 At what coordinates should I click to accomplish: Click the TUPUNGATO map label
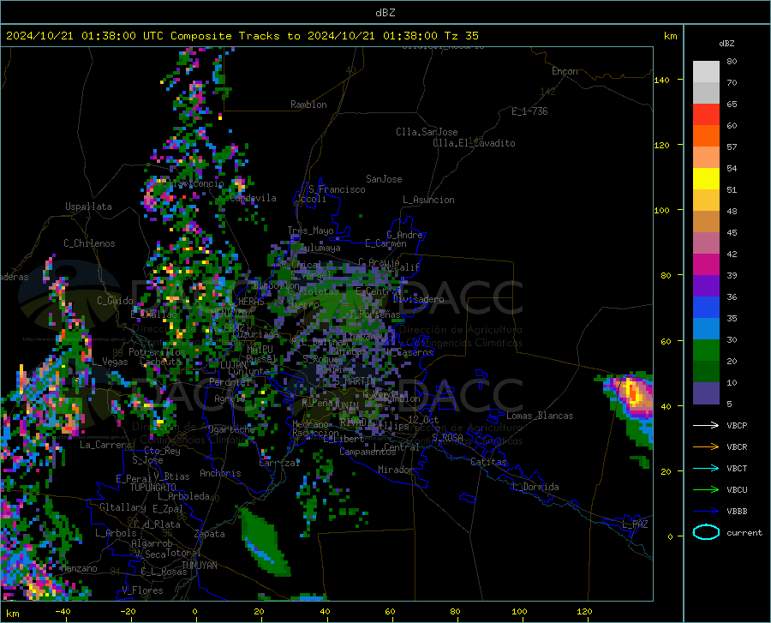tap(153, 488)
